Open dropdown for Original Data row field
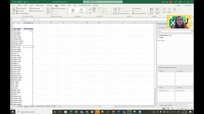 click(173, 91)
